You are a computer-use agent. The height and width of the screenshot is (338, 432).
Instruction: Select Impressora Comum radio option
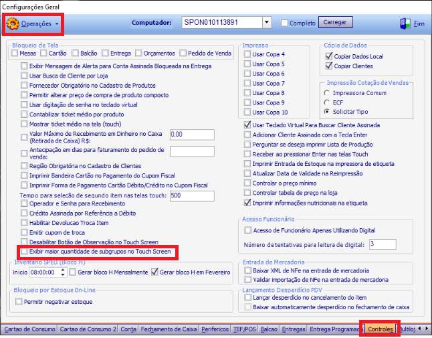327,93
